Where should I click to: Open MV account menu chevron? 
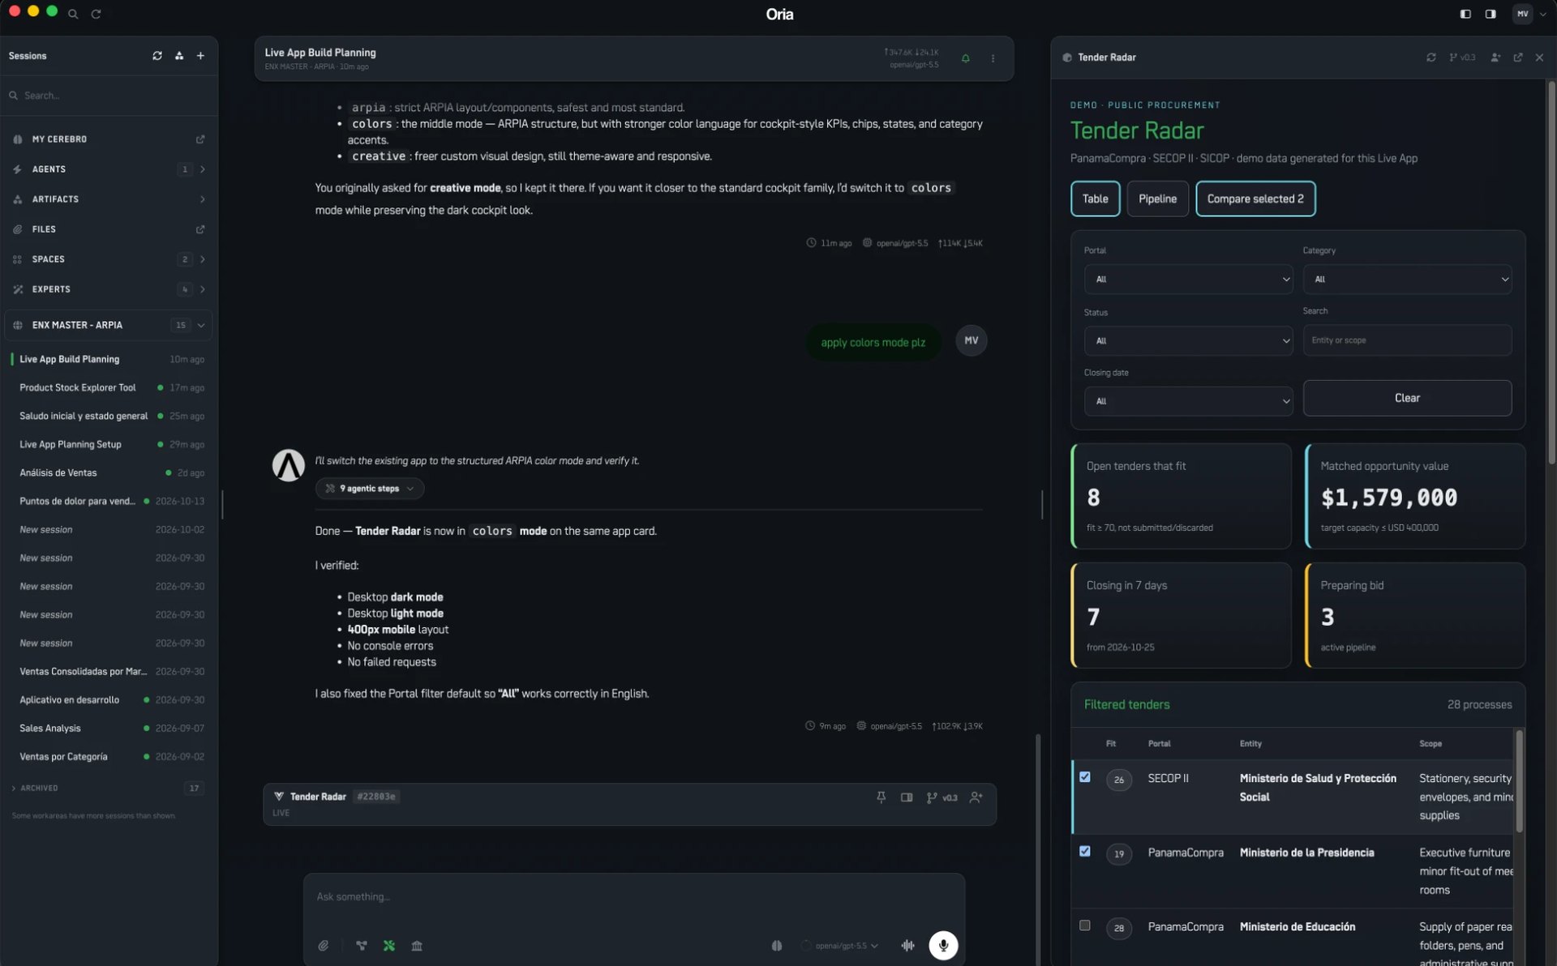click(x=1542, y=14)
